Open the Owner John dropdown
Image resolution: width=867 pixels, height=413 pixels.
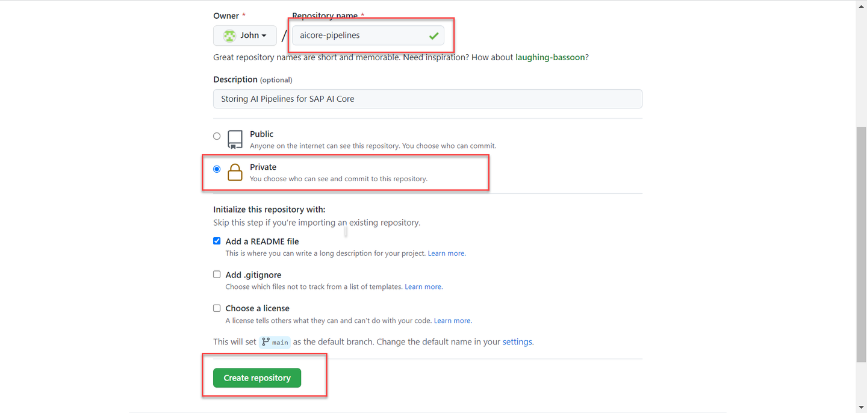point(245,36)
